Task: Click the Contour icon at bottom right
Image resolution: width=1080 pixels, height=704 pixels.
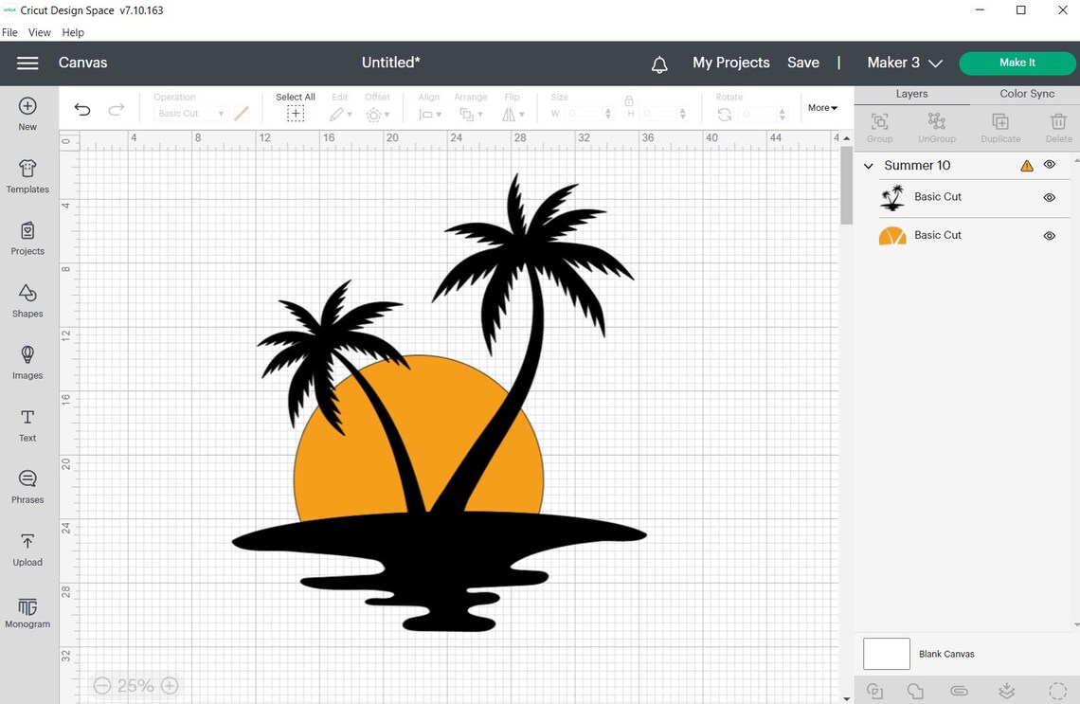Action: (1057, 691)
